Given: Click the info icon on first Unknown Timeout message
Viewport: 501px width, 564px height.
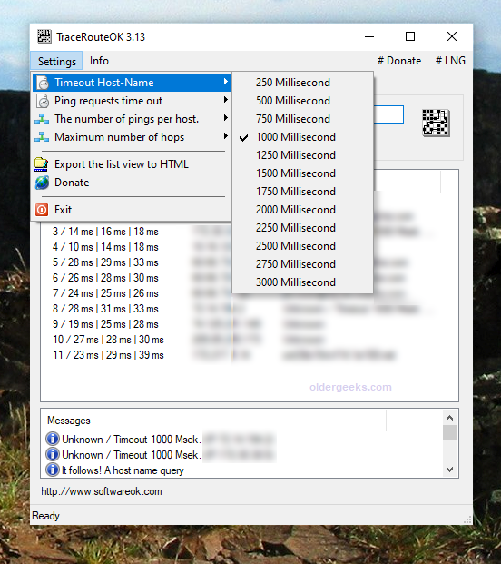Looking at the screenshot, I should pyautogui.click(x=53, y=439).
